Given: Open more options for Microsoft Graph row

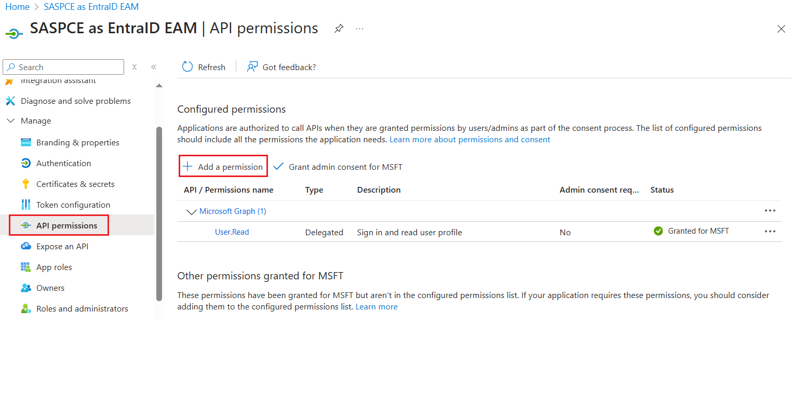Looking at the screenshot, I should (x=770, y=211).
